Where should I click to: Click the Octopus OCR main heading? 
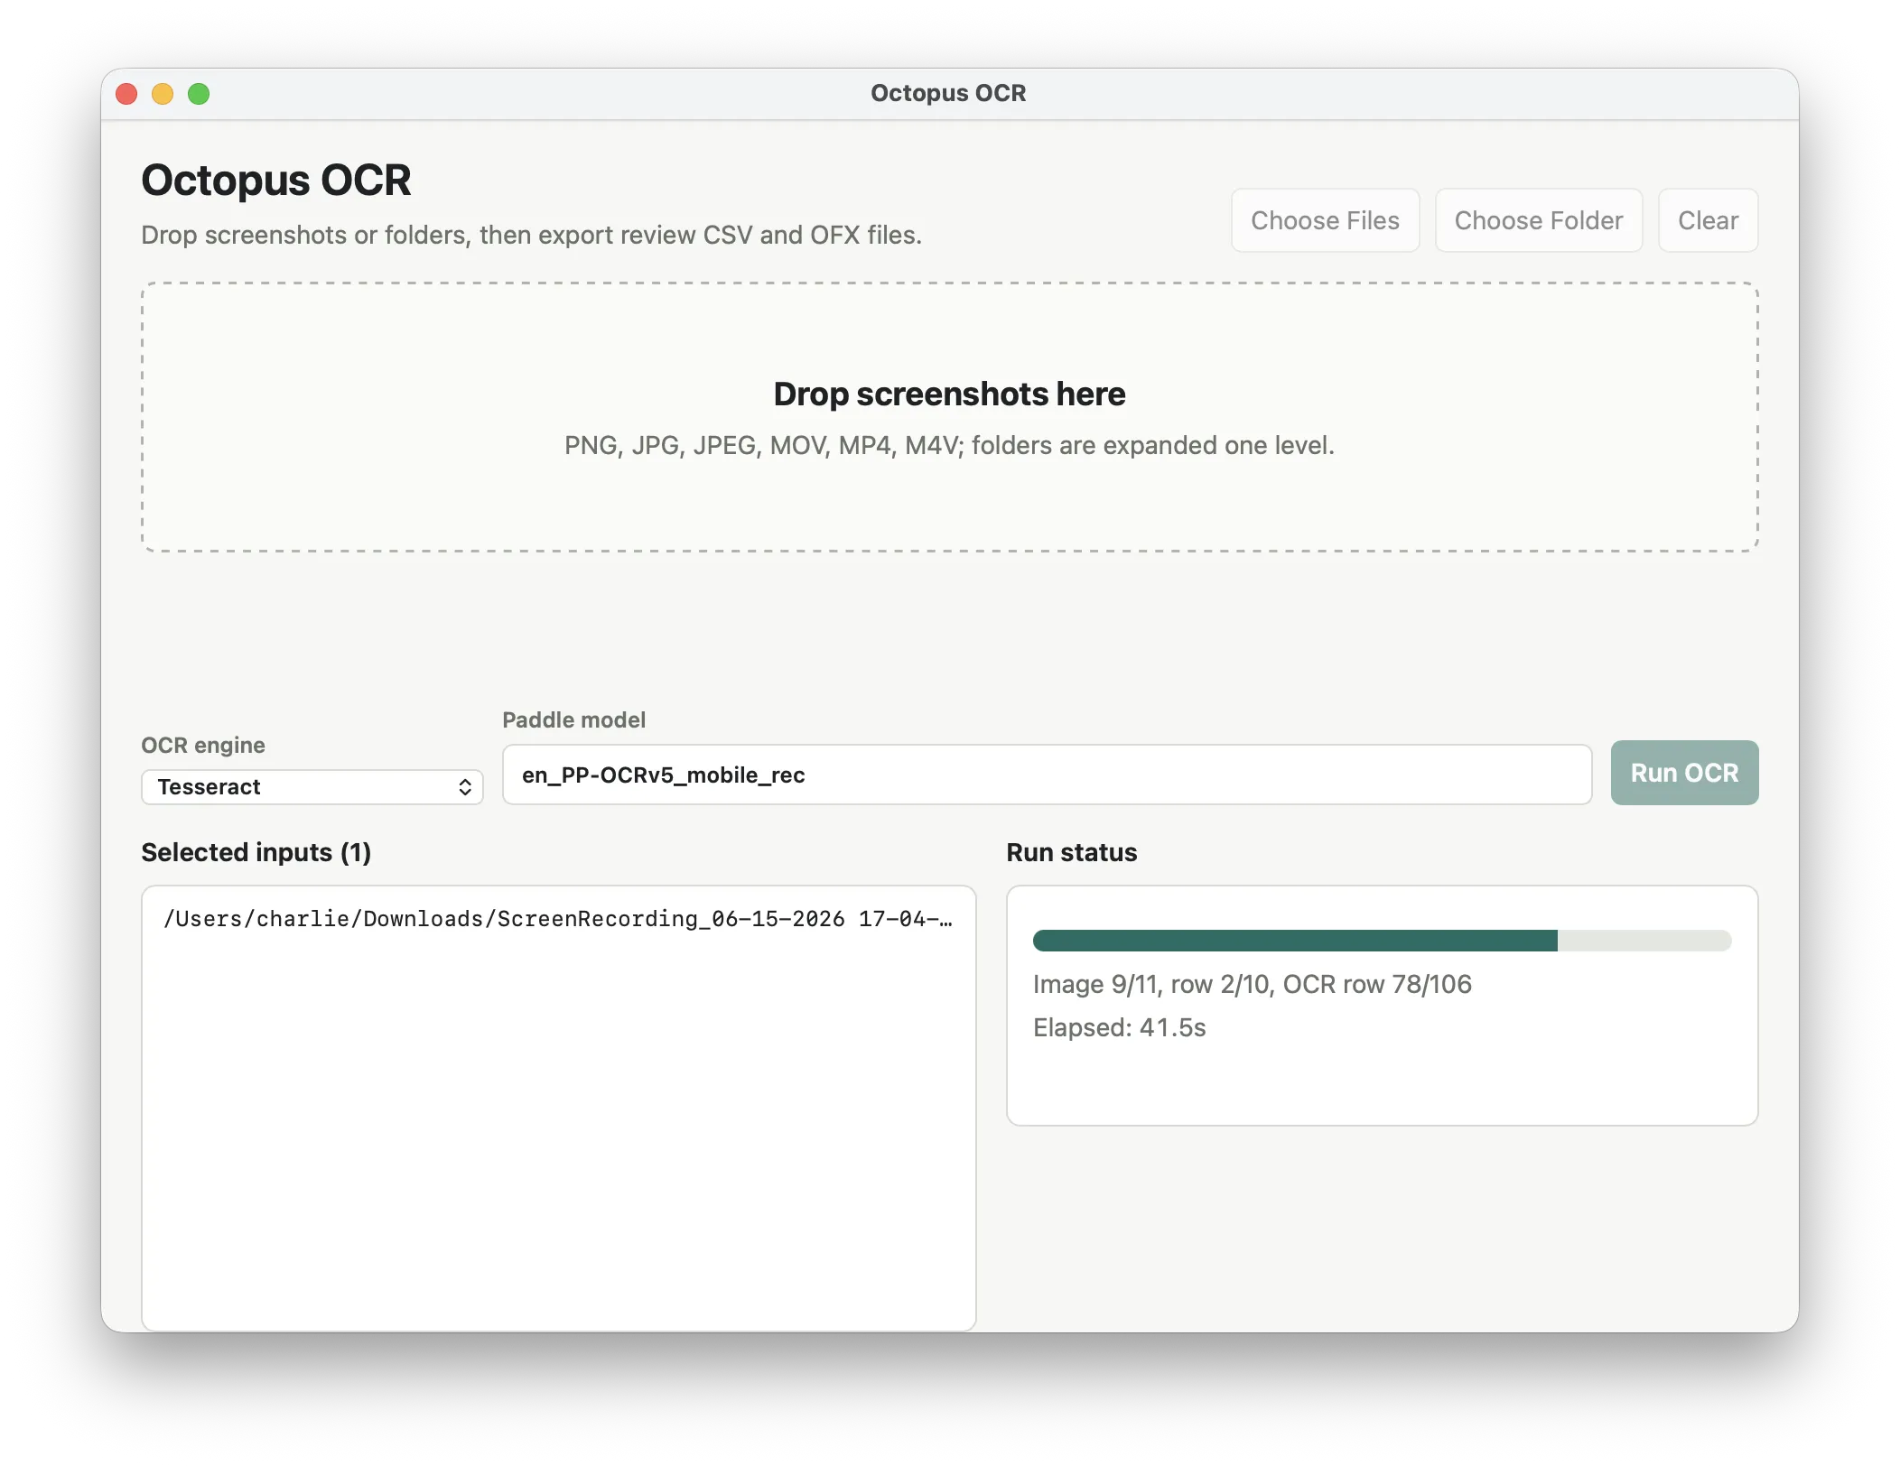276,180
